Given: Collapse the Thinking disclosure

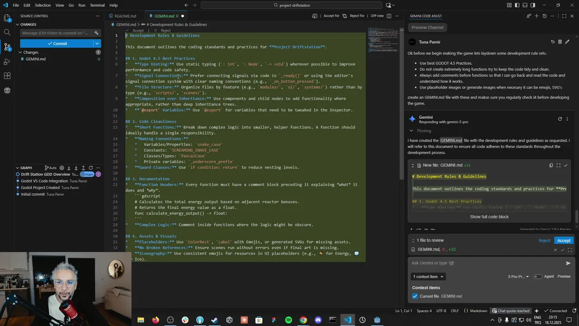Looking at the screenshot, I should [411, 131].
